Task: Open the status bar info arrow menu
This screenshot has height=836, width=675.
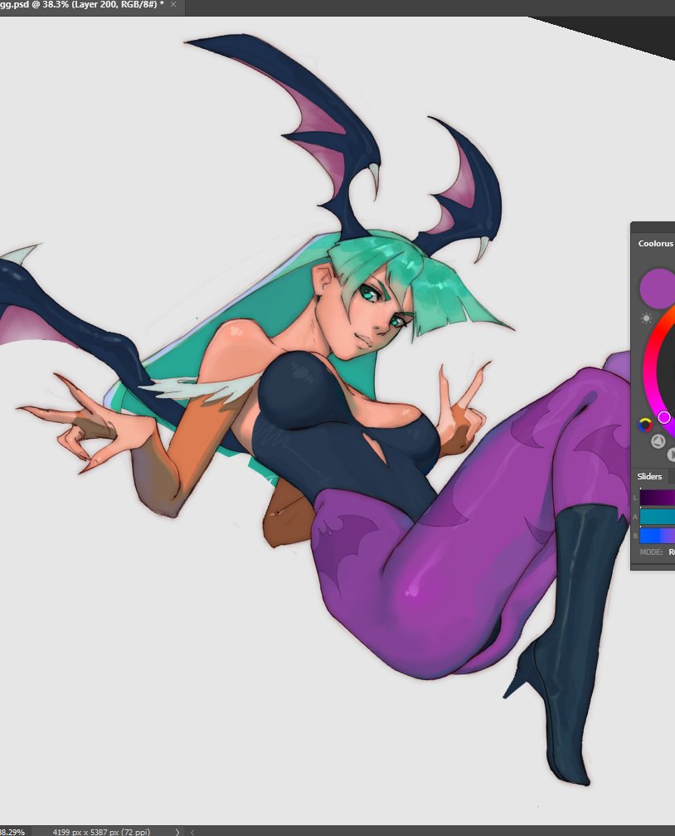Action: click(x=177, y=832)
